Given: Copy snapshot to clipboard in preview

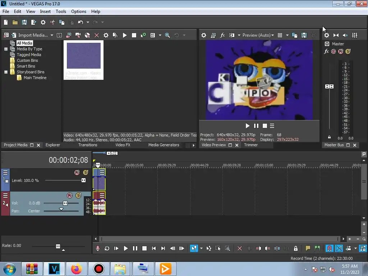Looking at the screenshot, I should (x=295, y=35).
